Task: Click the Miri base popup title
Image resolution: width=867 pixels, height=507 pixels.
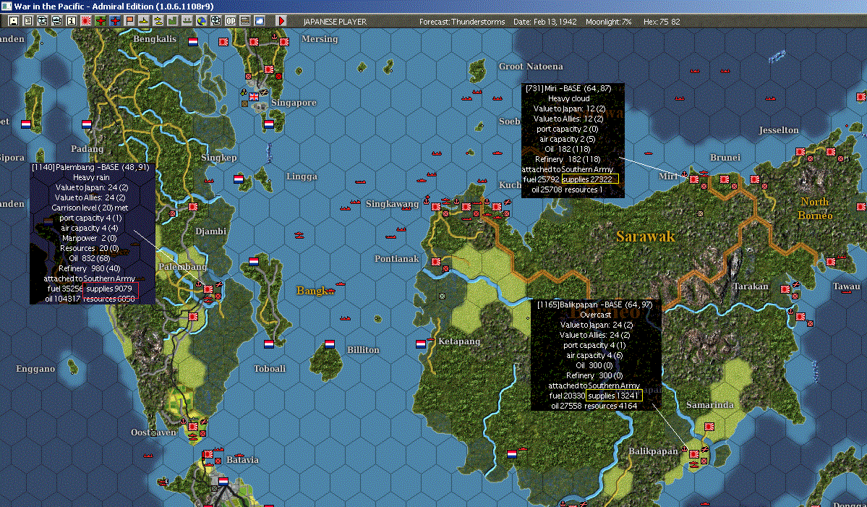Action: (568, 88)
